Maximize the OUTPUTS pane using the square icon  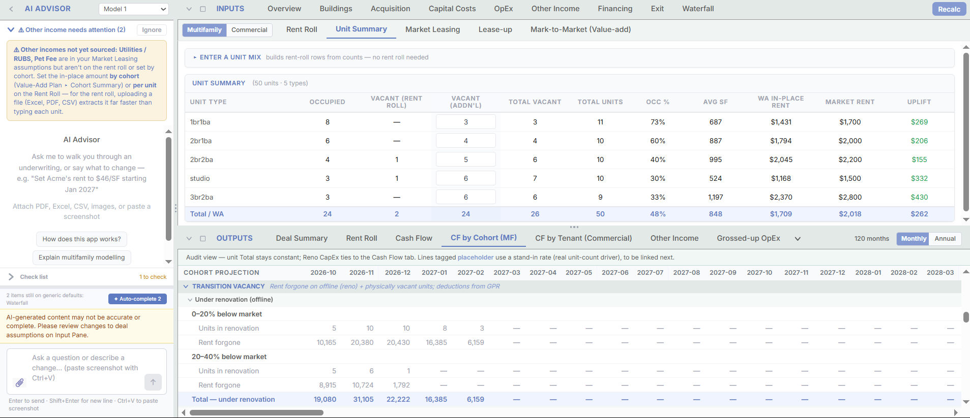pyautogui.click(x=203, y=239)
